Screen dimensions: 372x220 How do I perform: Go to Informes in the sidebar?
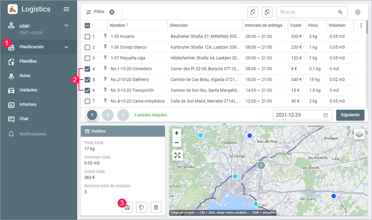(28, 104)
